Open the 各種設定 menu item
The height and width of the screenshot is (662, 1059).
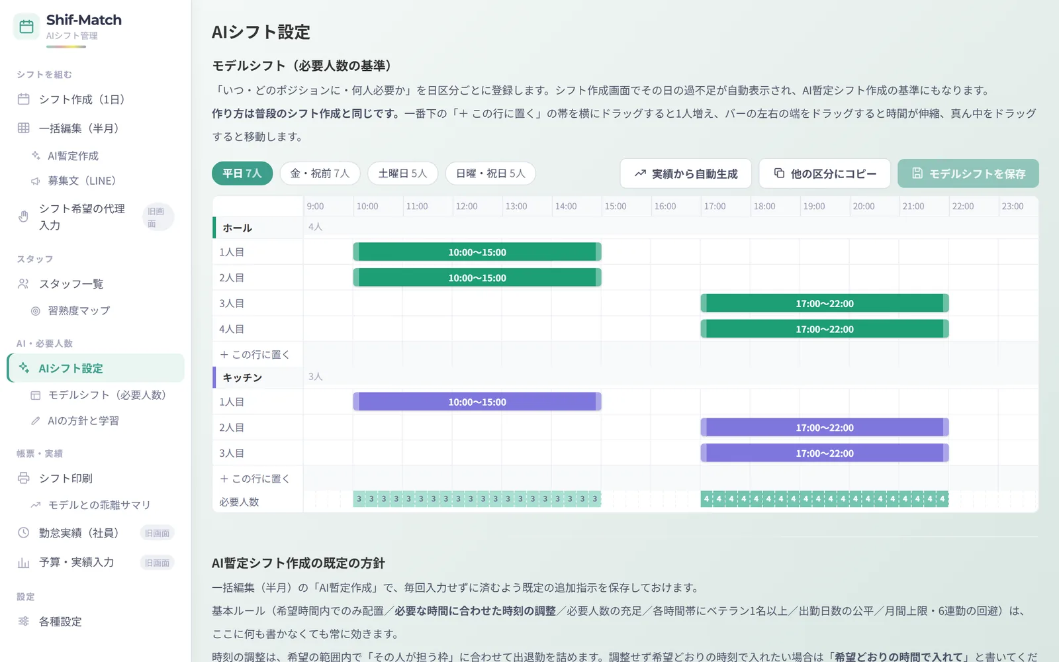[95, 621]
